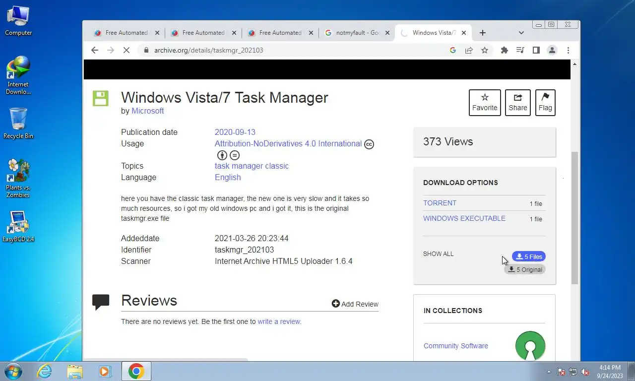Stop page loading with X button
The width and height of the screenshot is (635, 381).
[127, 50]
